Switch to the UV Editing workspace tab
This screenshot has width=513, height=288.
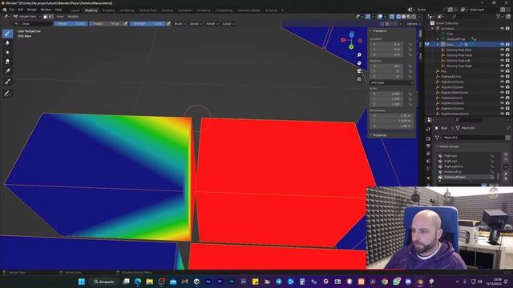(127, 10)
